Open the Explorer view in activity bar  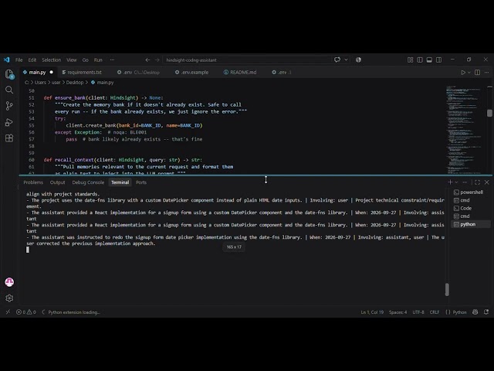coord(9,74)
